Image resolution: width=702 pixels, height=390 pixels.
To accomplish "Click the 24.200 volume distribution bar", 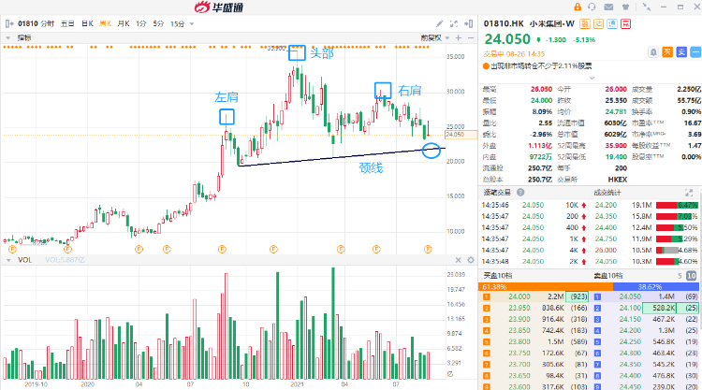I will click(x=677, y=205).
